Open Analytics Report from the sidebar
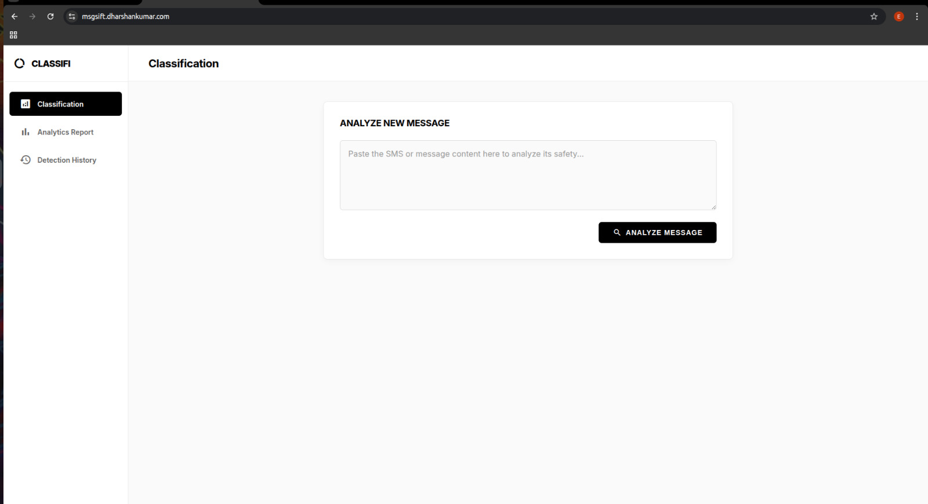 tap(66, 132)
